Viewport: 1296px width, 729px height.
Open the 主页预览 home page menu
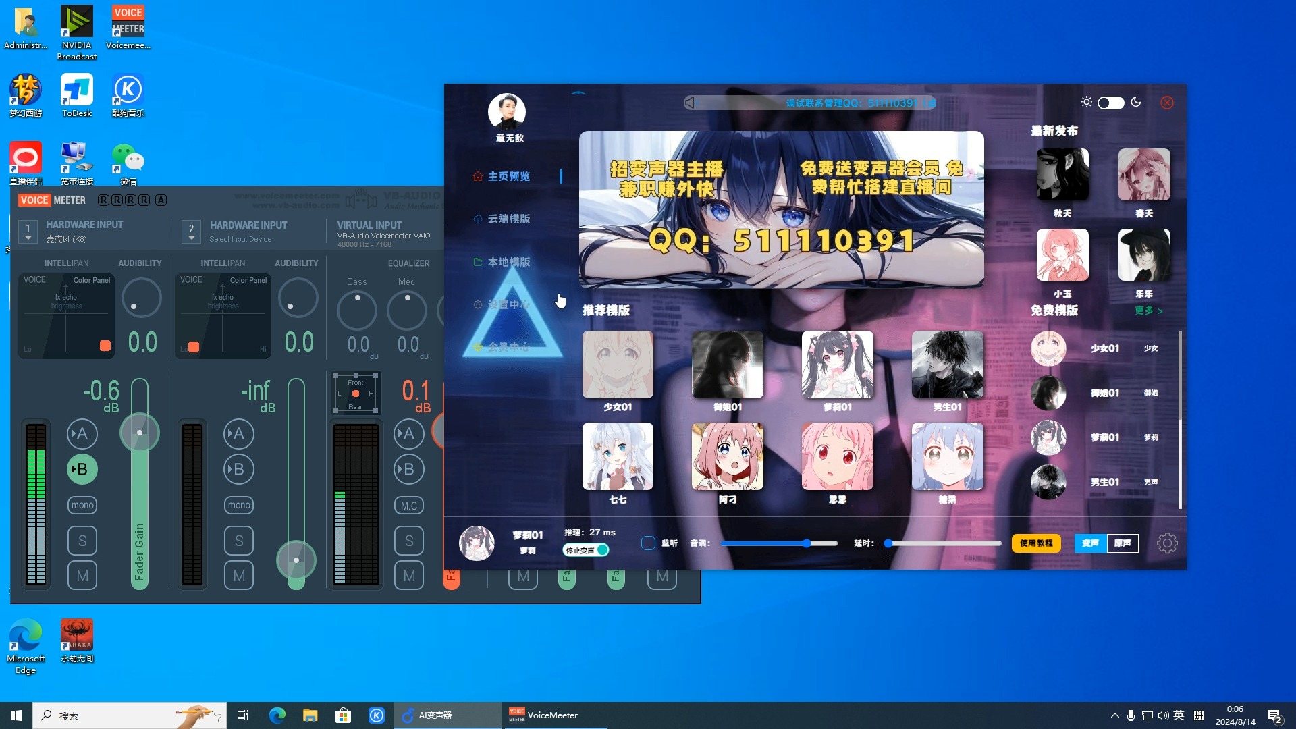click(502, 176)
